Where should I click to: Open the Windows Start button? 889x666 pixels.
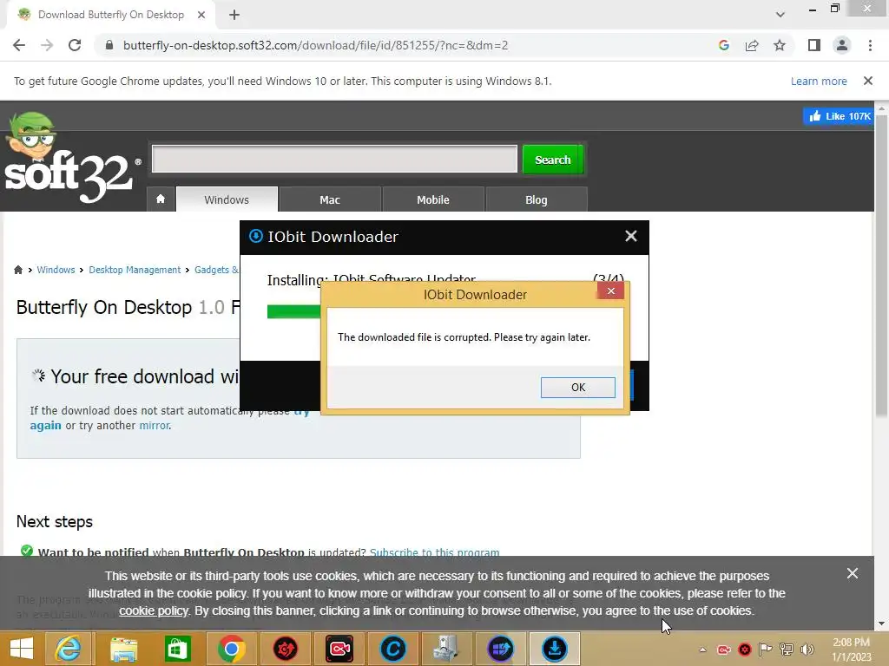click(x=22, y=649)
